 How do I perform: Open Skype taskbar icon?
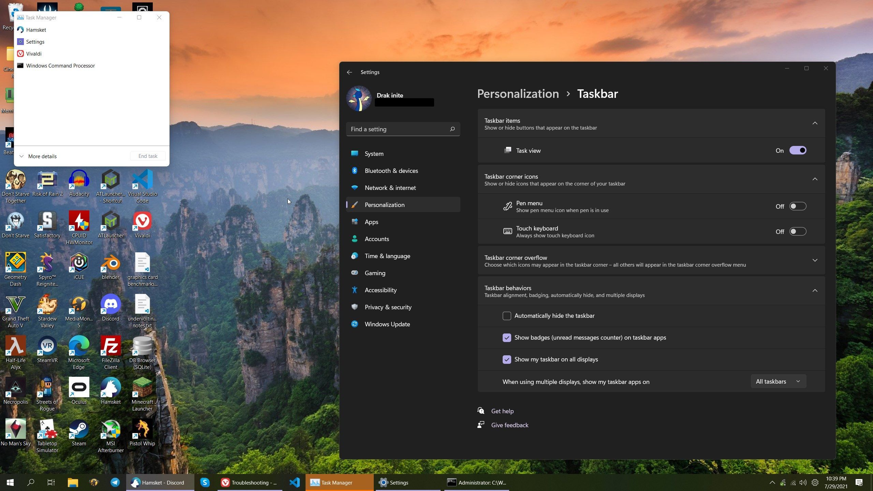click(205, 482)
